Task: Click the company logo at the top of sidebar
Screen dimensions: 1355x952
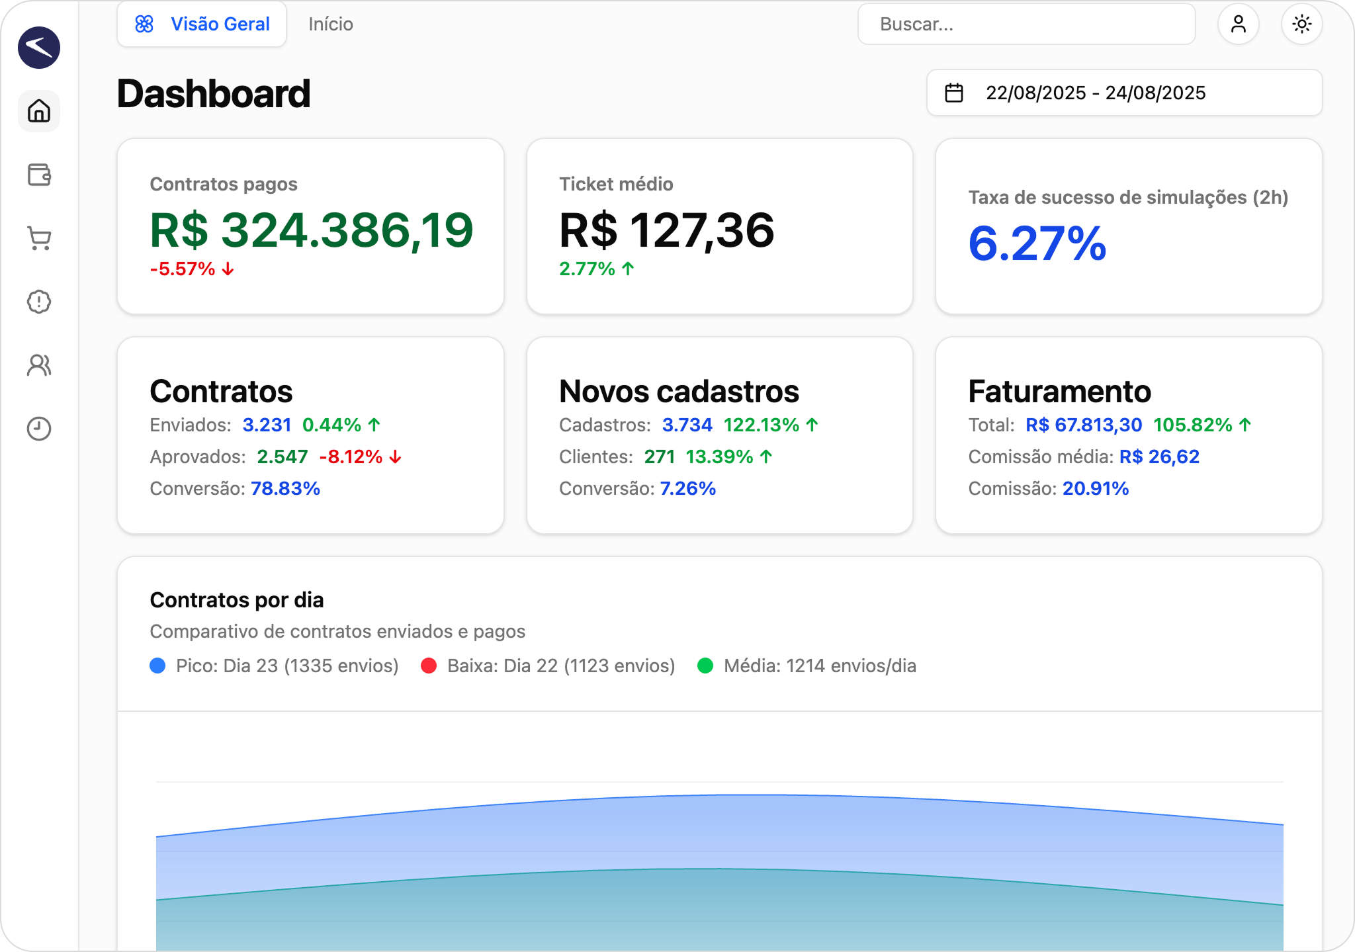Action: (38, 47)
